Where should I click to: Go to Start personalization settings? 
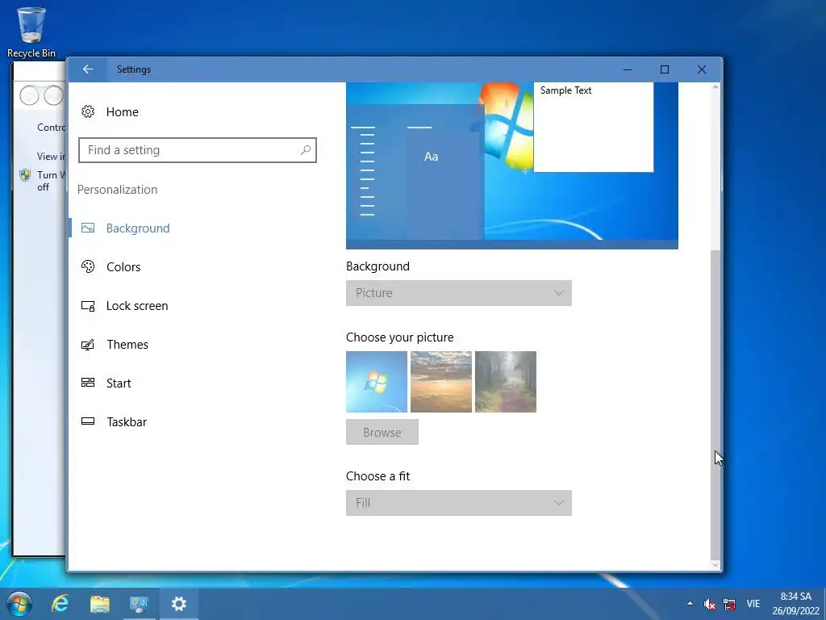pyautogui.click(x=119, y=383)
